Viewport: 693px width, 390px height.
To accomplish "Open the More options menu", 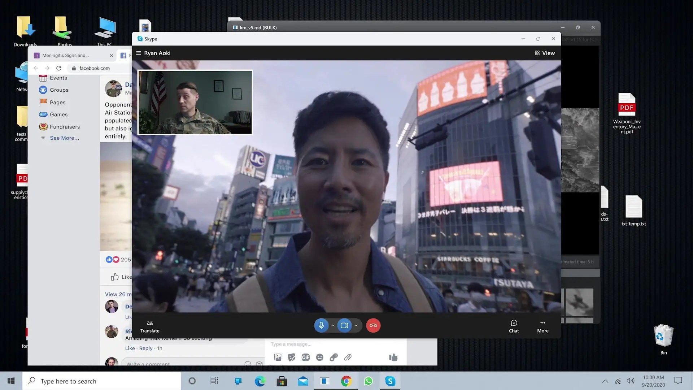I will click(542, 326).
